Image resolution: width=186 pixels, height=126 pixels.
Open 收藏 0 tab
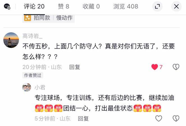click(x=91, y=6)
